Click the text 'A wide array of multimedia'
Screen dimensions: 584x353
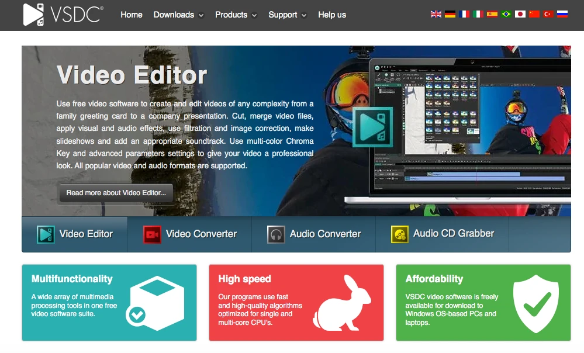[72, 297]
